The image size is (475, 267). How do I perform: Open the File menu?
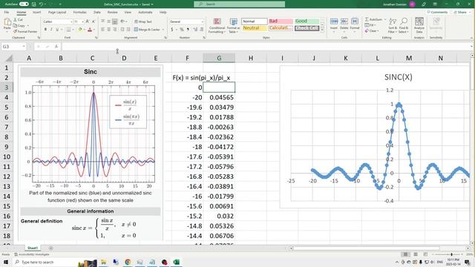tap(7, 13)
